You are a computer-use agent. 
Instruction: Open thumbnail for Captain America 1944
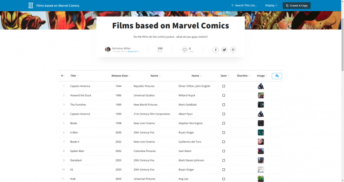tap(261, 86)
